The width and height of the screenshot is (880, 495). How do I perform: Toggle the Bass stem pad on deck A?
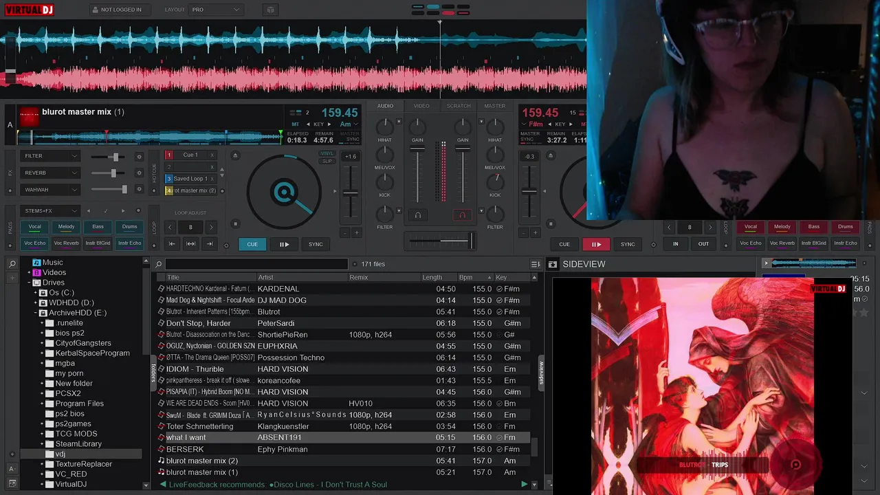98,227
